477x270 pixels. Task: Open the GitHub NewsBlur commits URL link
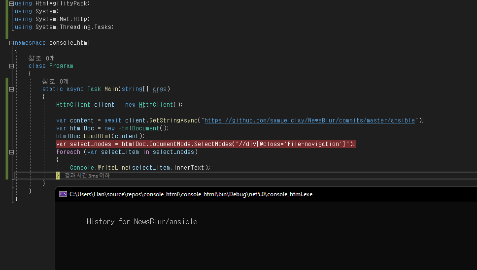tap(309, 120)
